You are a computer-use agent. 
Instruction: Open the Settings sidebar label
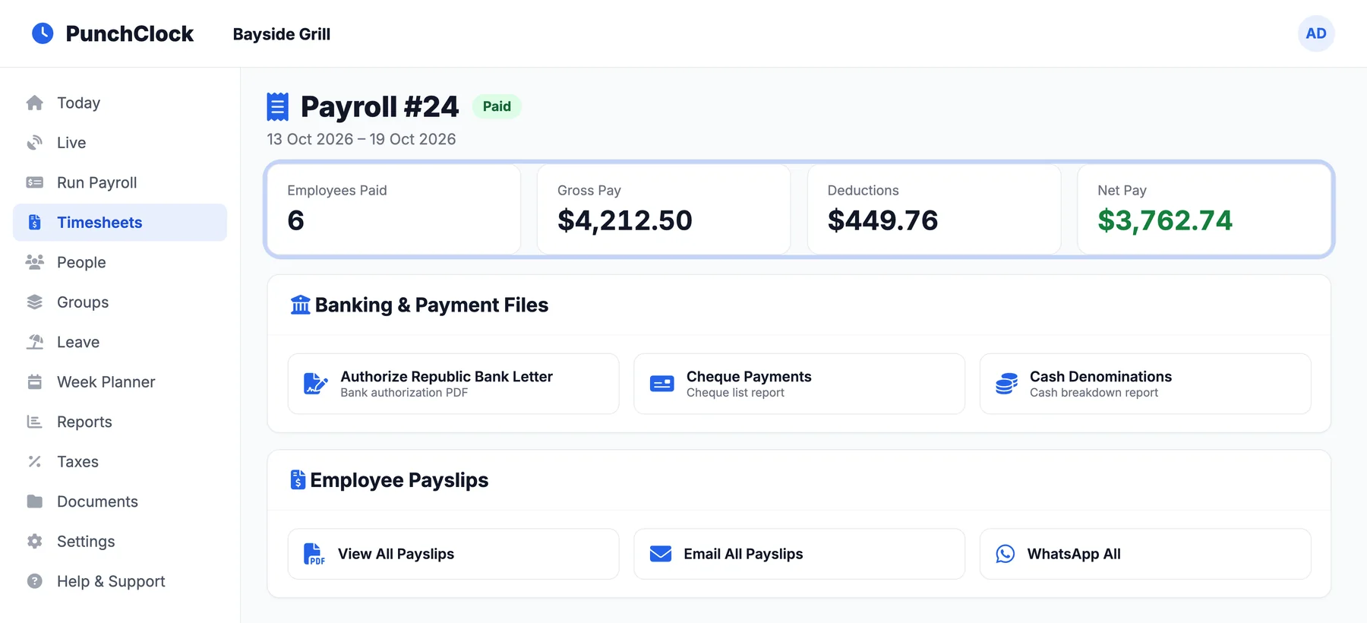point(86,542)
